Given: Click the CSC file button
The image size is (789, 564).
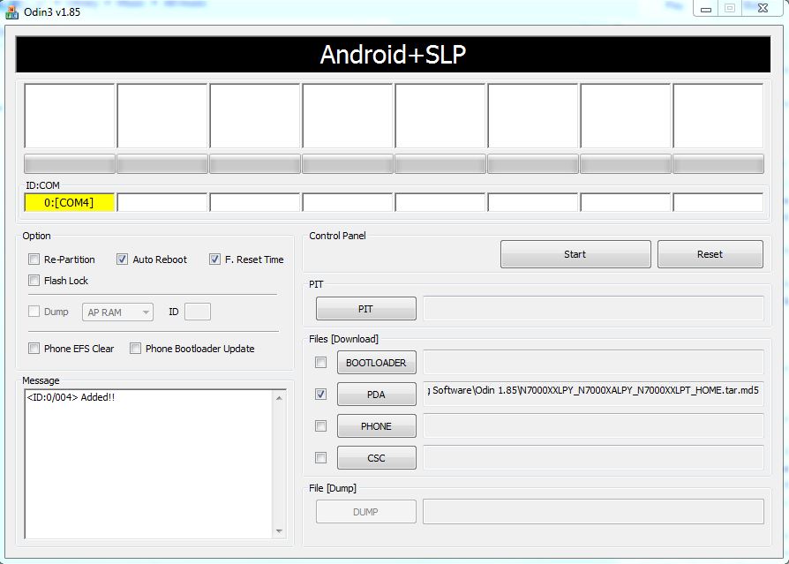Looking at the screenshot, I should pos(376,458).
